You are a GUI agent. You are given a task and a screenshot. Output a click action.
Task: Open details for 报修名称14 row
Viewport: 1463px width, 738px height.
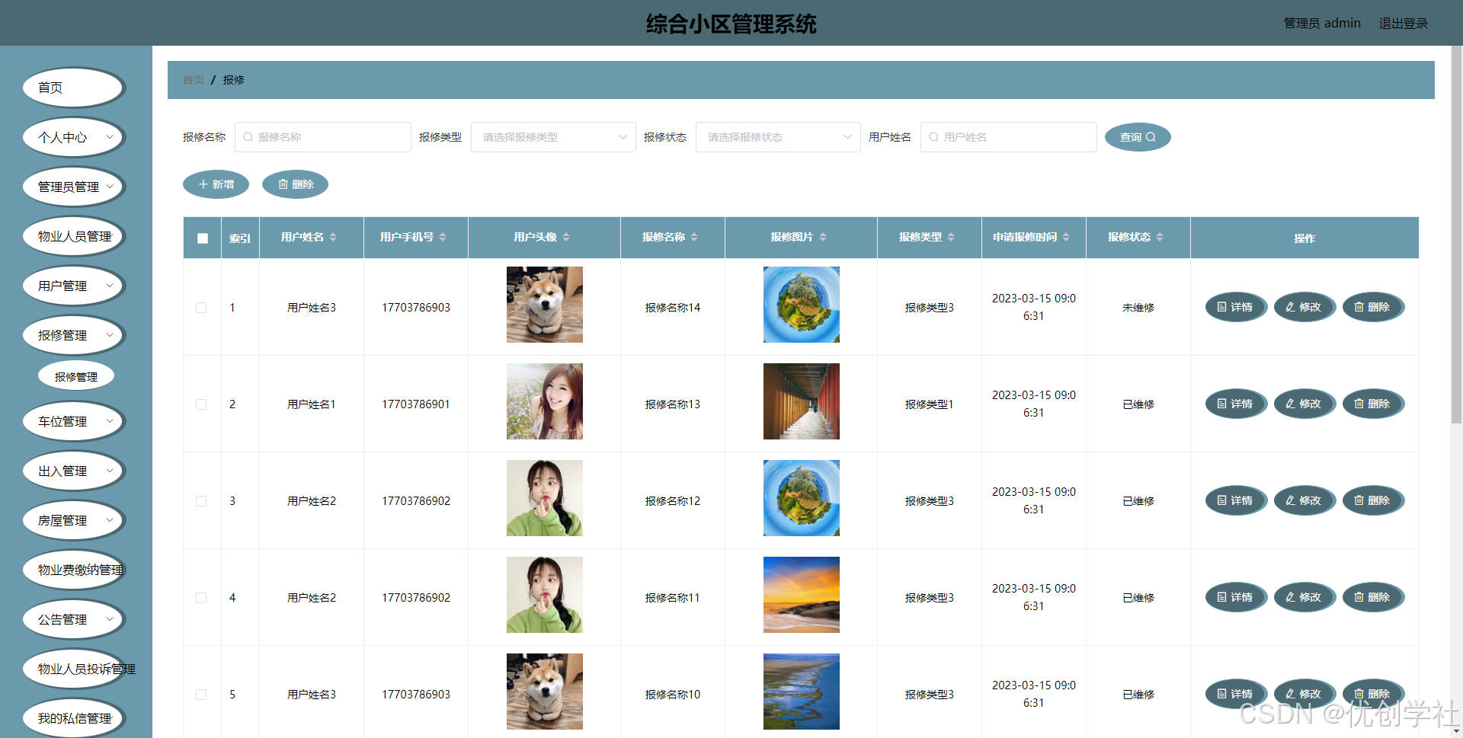pos(1235,307)
